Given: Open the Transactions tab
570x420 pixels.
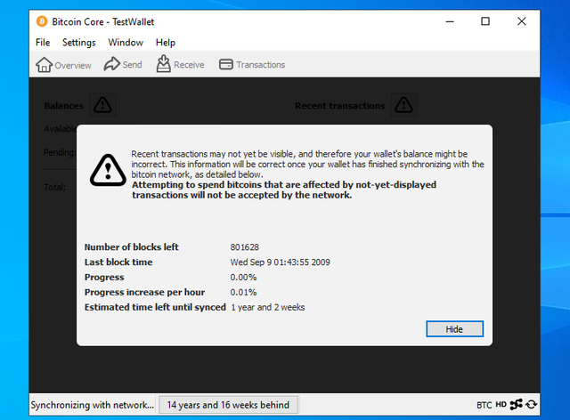Looking at the screenshot, I should (x=252, y=65).
